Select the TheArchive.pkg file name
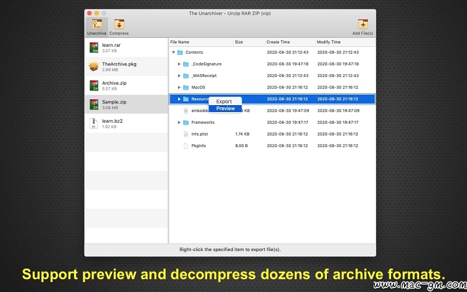Screen dimensions: 467x292 119,64
